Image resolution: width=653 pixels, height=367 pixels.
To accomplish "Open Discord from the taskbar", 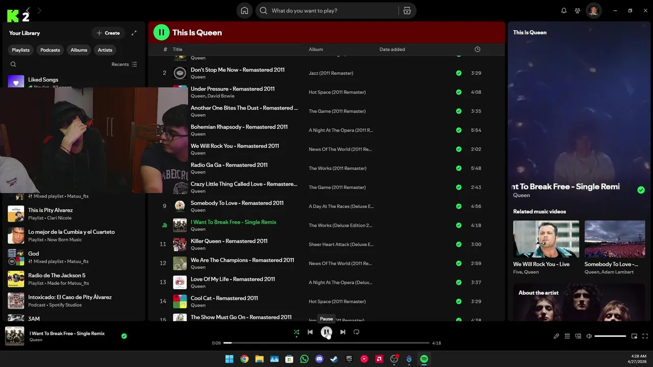I will [319, 359].
